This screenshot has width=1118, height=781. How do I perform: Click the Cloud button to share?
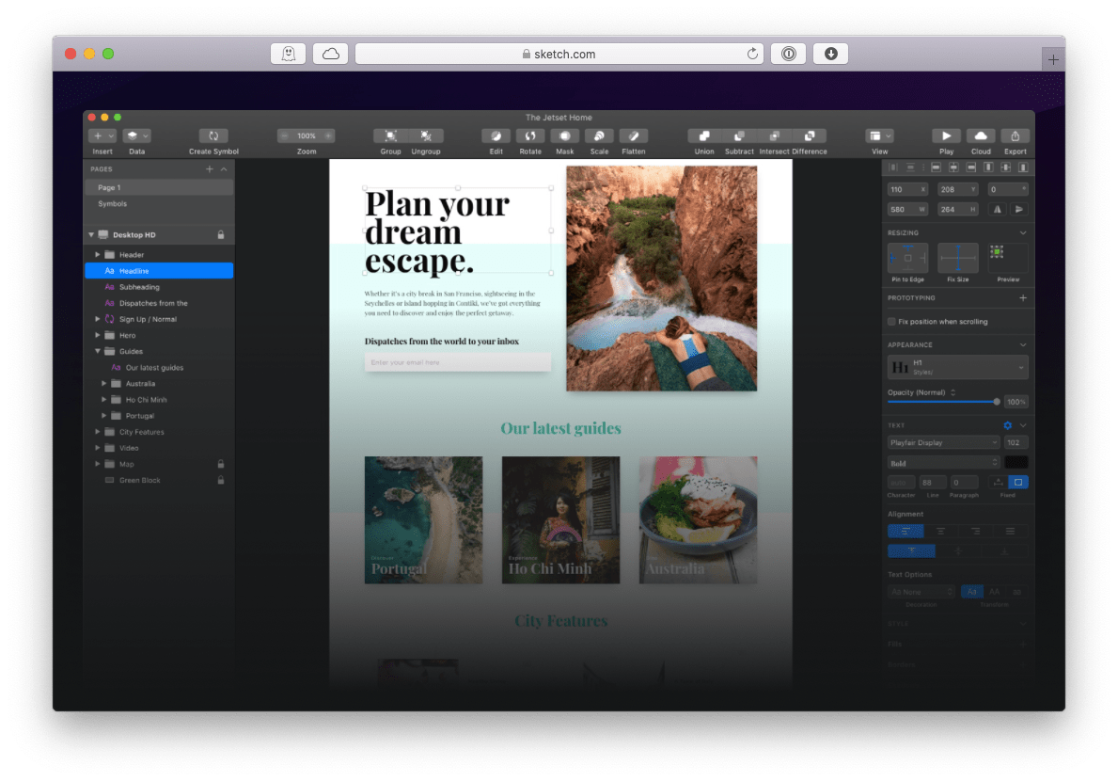pos(981,135)
